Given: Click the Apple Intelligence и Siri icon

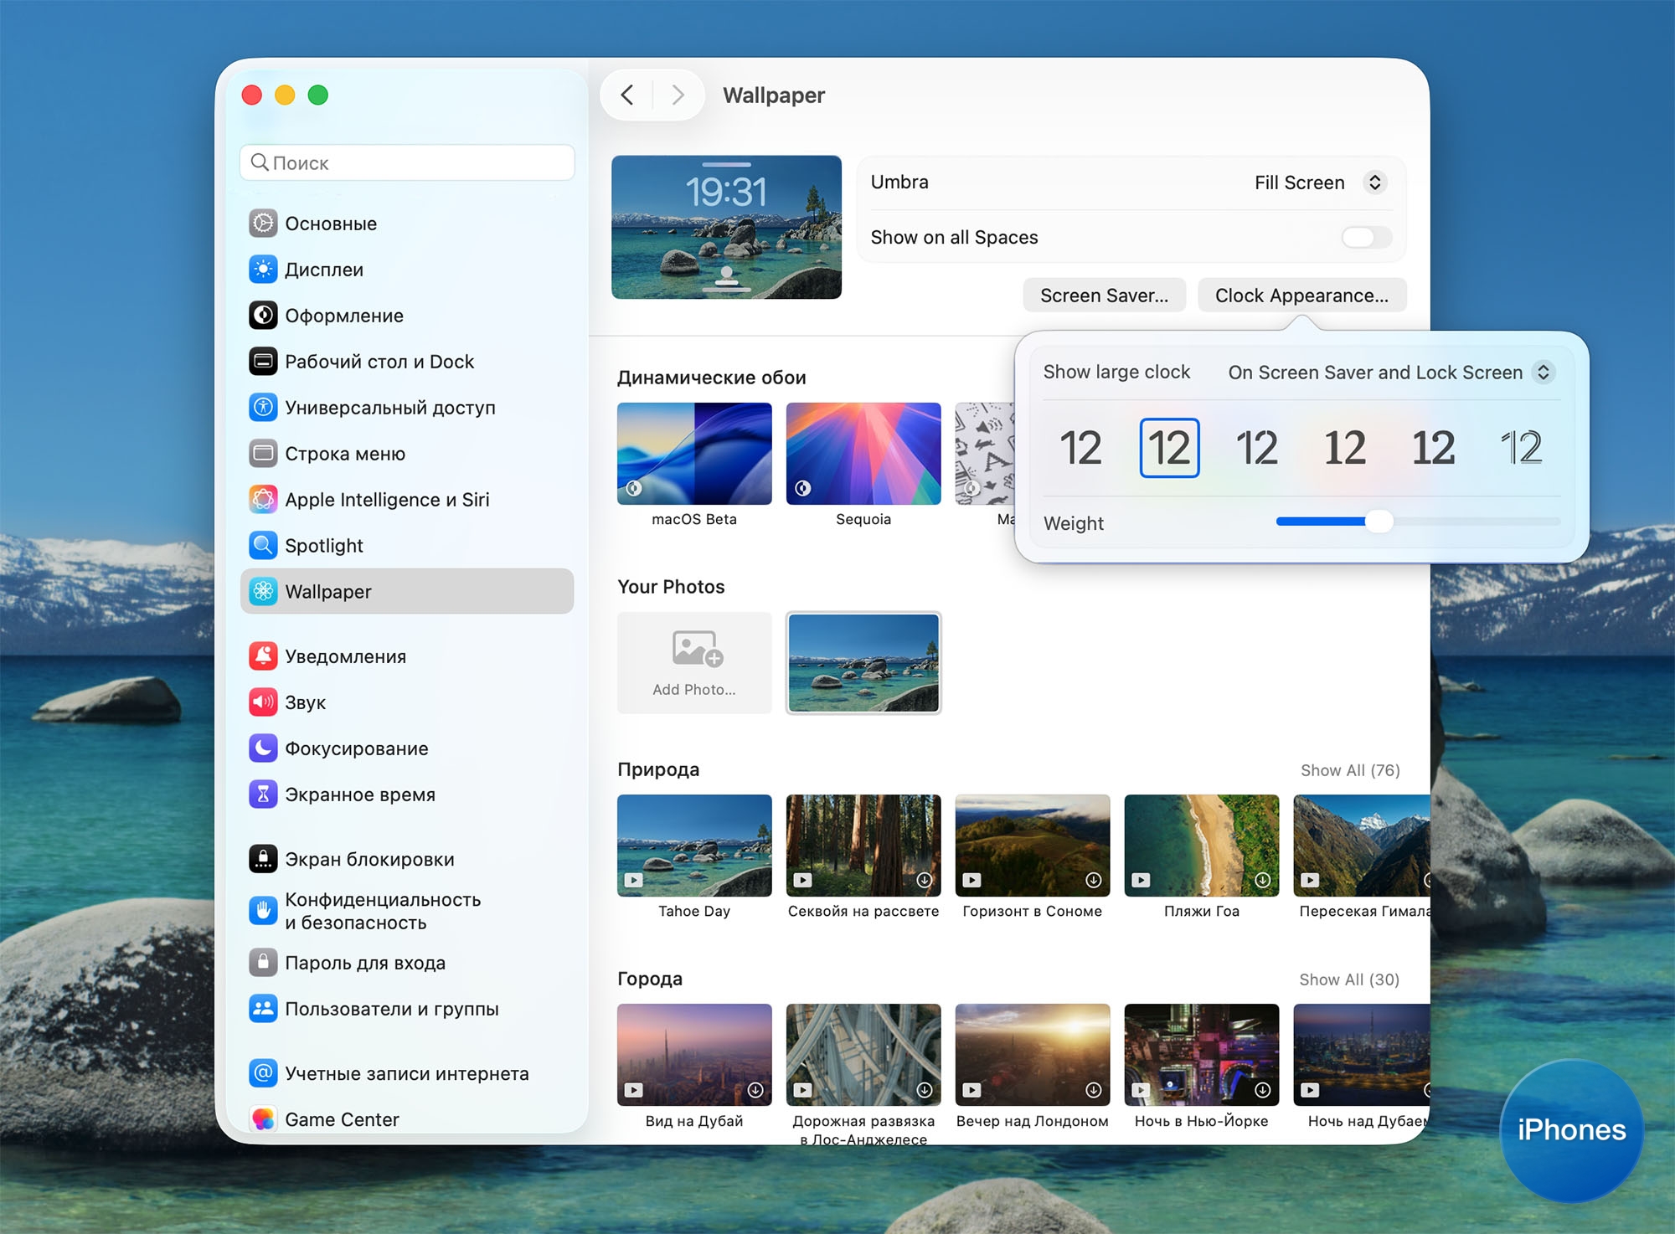Looking at the screenshot, I should coord(263,500).
